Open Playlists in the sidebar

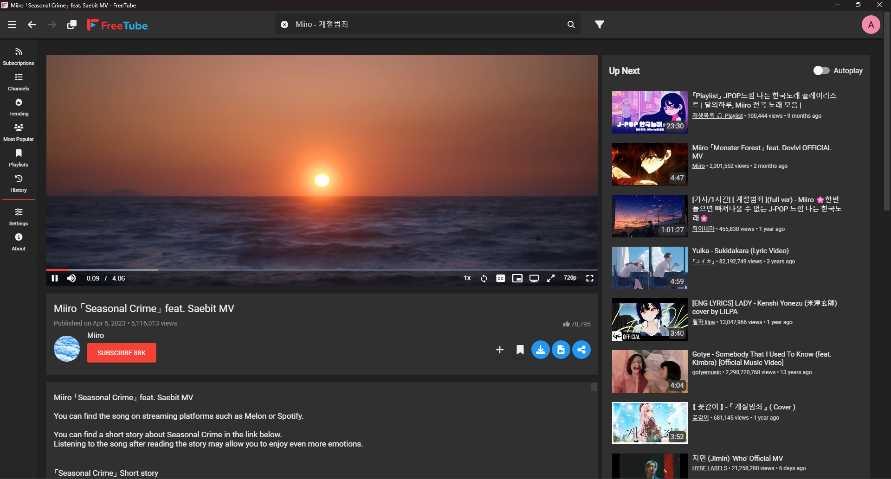click(x=19, y=158)
